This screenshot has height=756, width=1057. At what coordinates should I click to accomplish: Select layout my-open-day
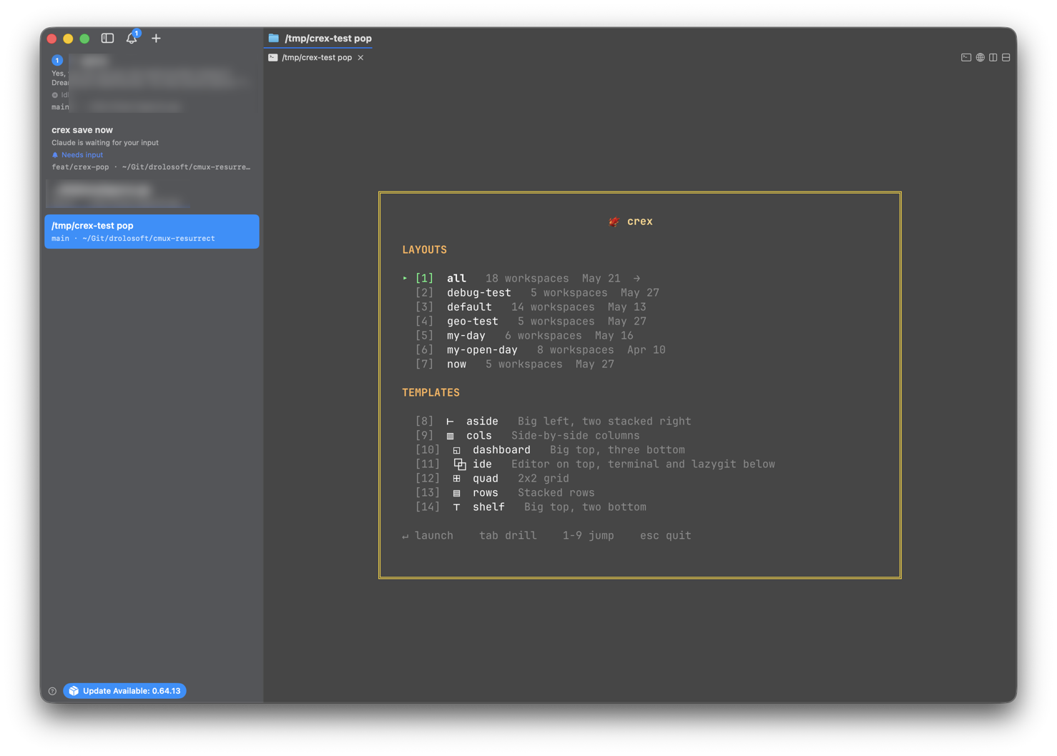pos(540,350)
